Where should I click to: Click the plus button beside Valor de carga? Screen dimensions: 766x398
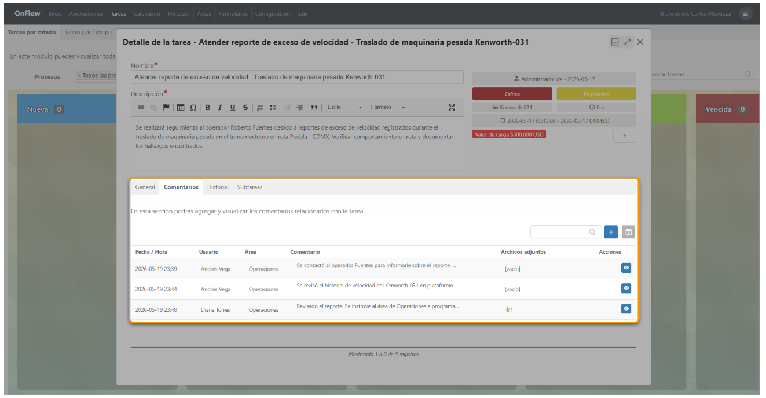pos(625,136)
